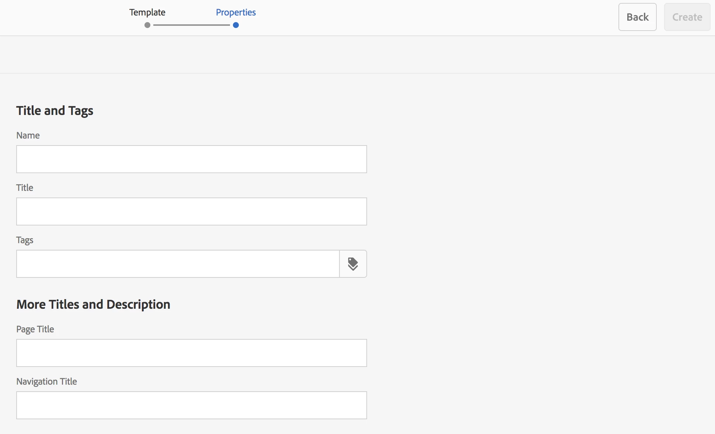Click the Page Title input box
This screenshot has width=715, height=434.
(x=191, y=353)
